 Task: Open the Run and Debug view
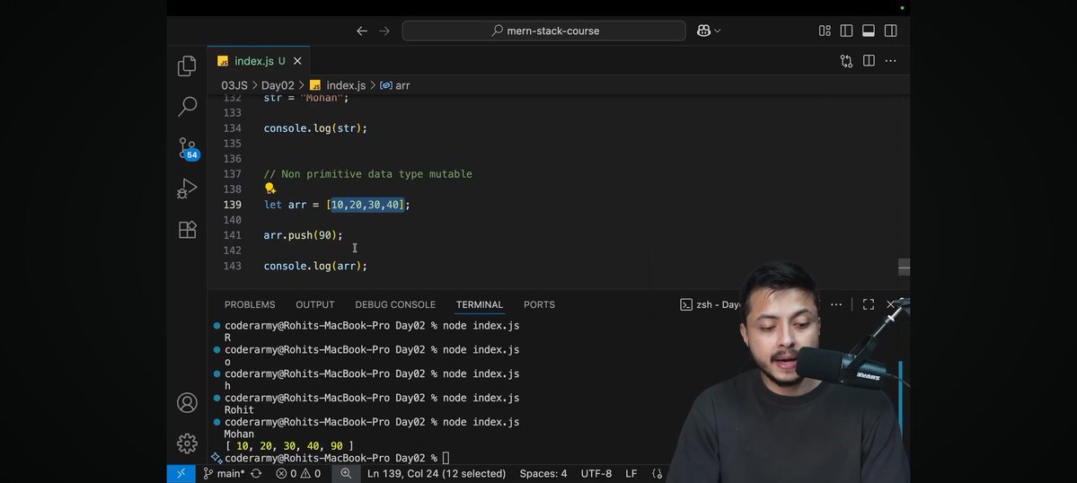[x=187, y=189]
